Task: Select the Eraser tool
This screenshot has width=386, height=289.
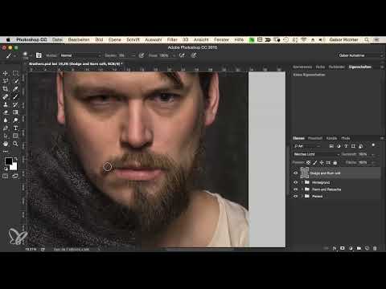Action: 6,112
